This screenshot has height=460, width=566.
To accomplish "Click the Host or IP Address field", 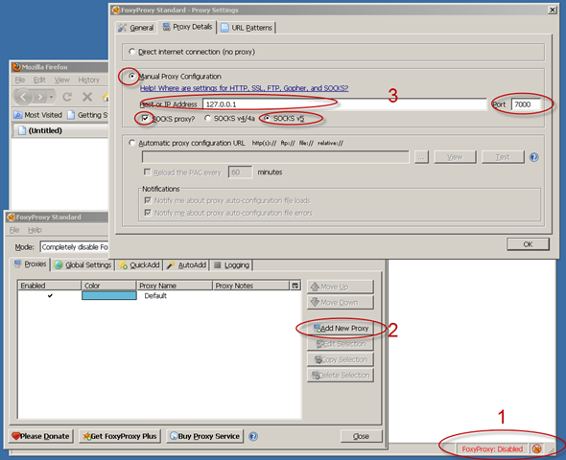I will [x=344, y=104].
